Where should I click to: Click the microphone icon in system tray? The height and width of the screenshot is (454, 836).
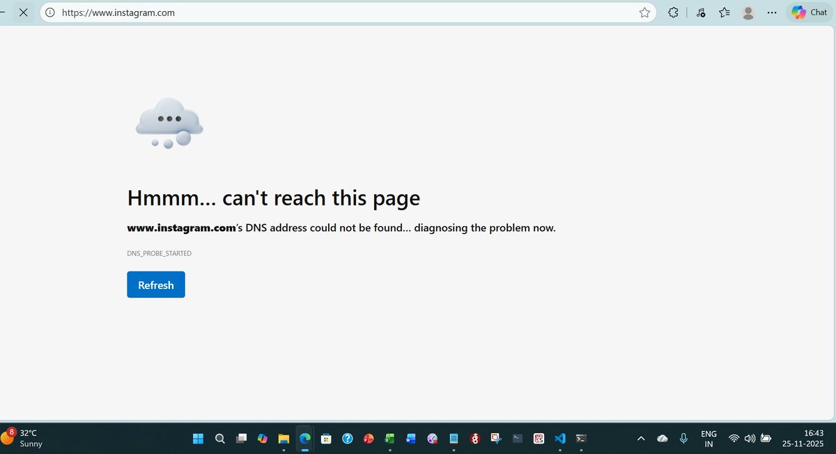point(684,439)
